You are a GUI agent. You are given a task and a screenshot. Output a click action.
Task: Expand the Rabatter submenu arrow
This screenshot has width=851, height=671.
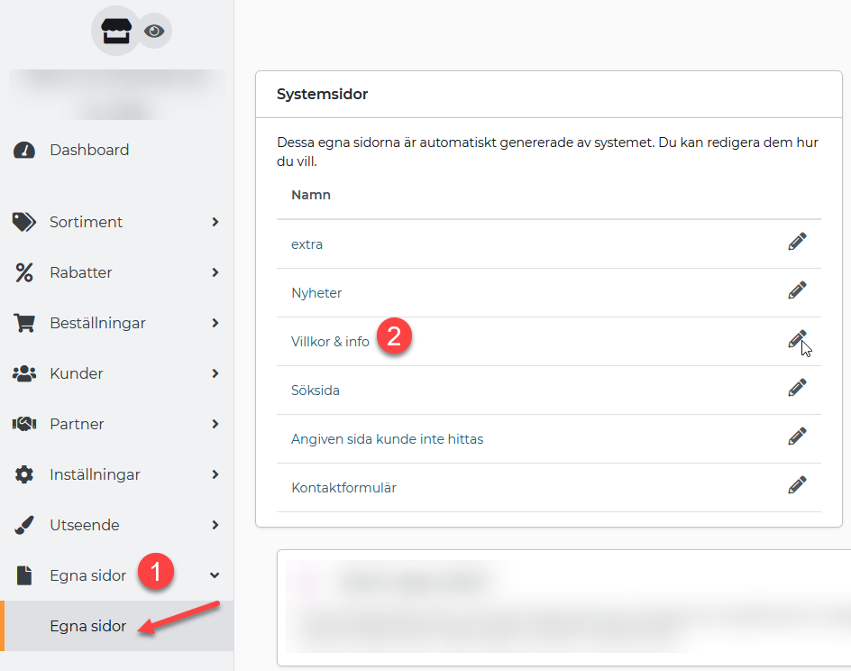click(x=215, y=272)
